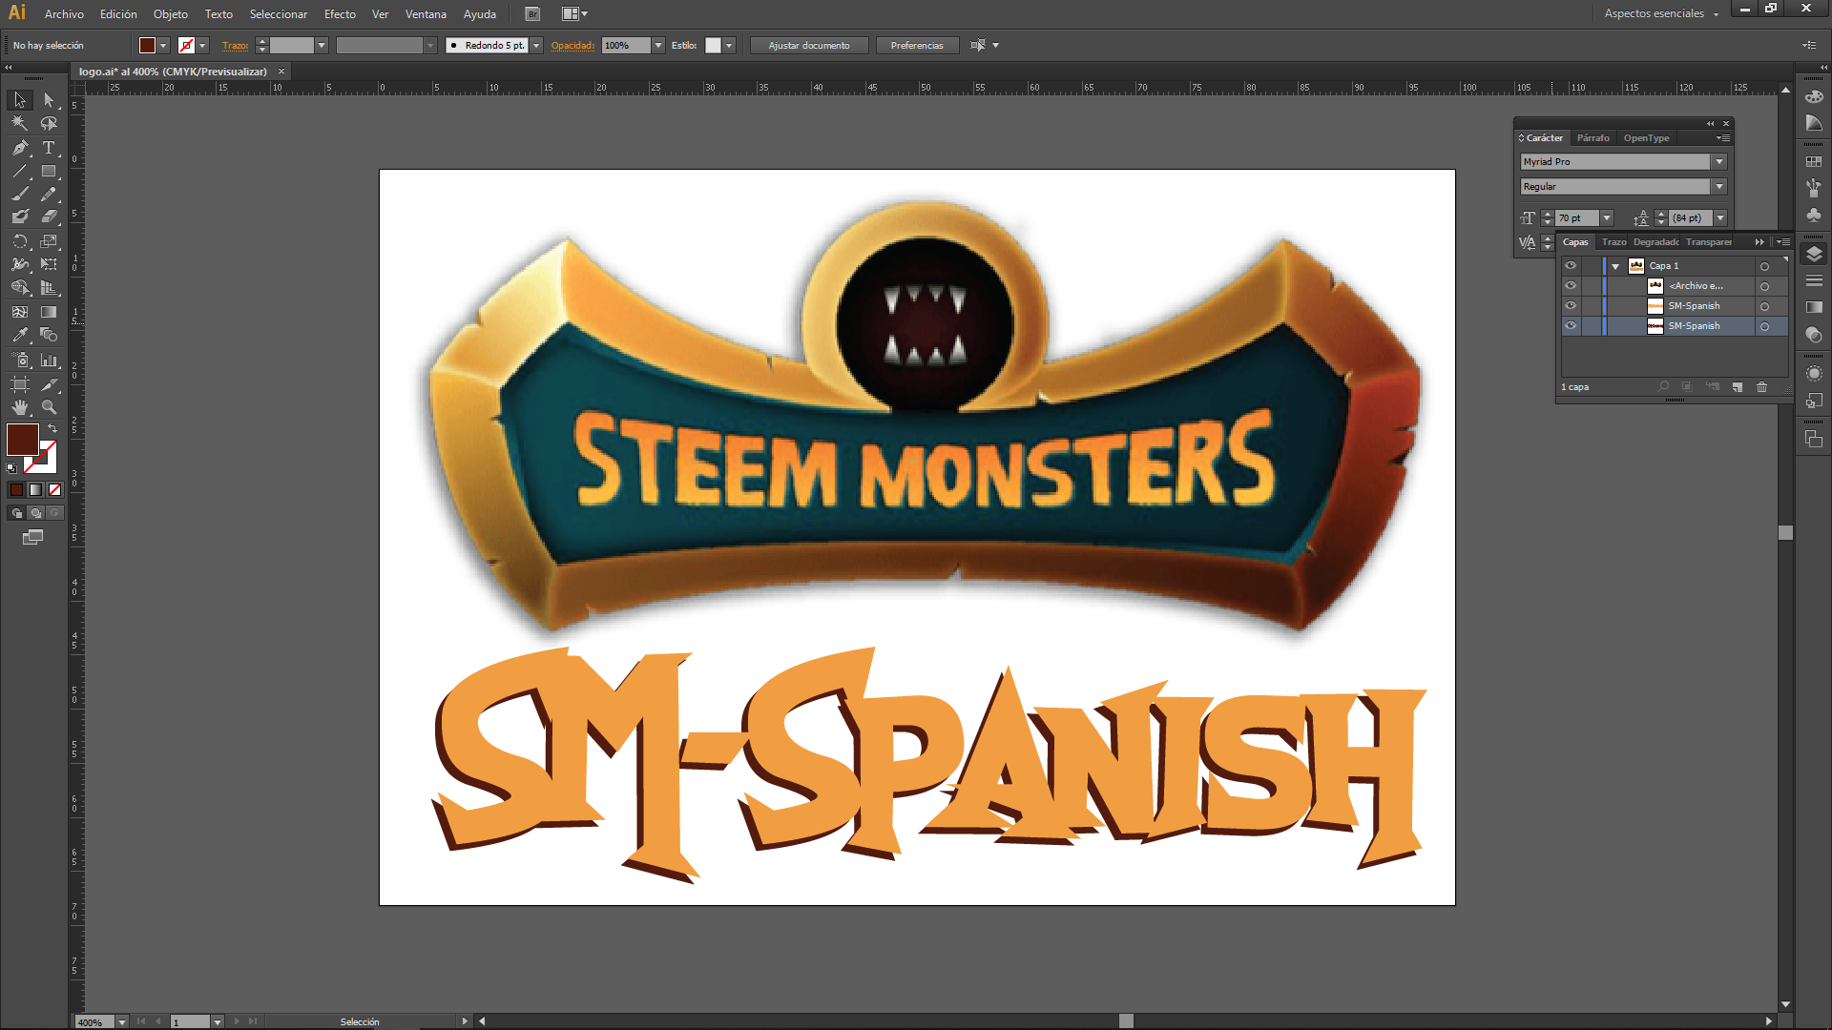Screen dimensions: 1832x1030
Task: Open the Ayuda menu
Action: coord(480,14)
